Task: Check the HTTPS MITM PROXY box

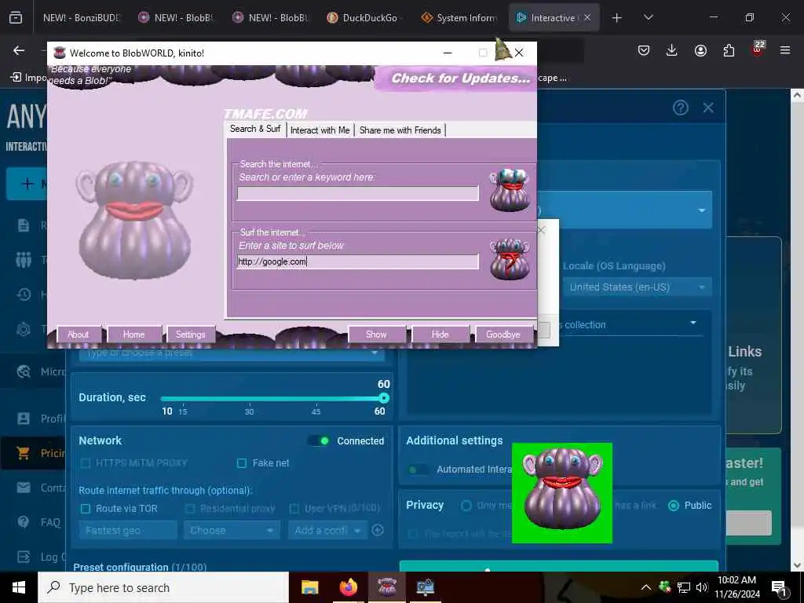Action: (86, 463)
